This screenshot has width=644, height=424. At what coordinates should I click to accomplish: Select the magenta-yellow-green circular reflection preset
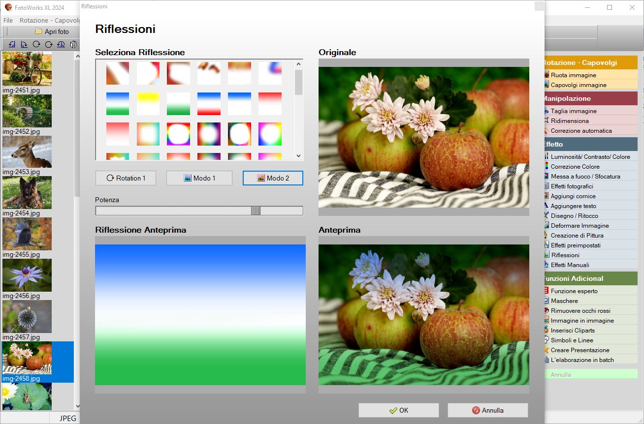pos(270,134)
